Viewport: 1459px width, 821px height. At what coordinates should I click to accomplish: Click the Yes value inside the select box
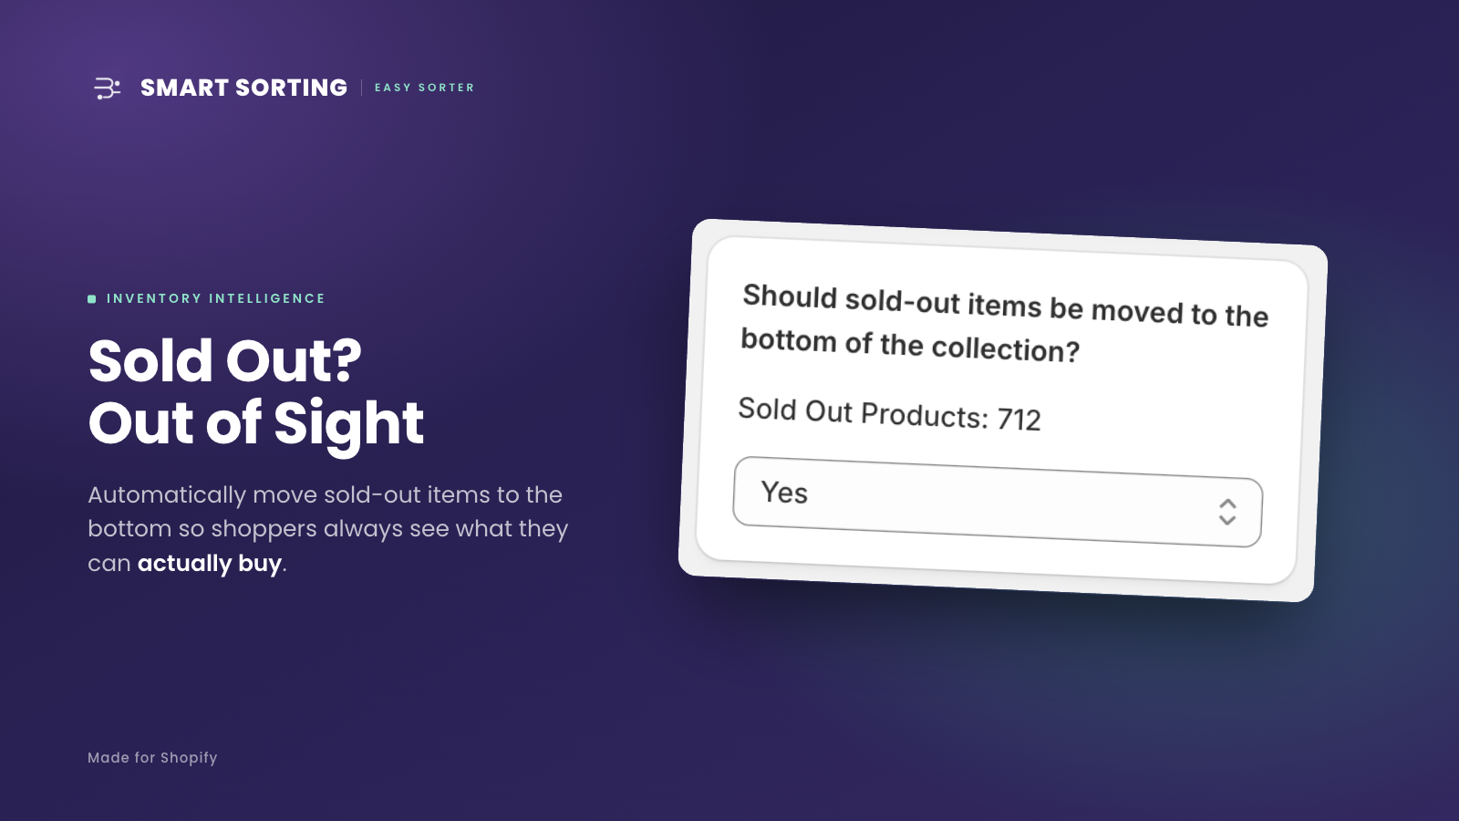(784, 493)
